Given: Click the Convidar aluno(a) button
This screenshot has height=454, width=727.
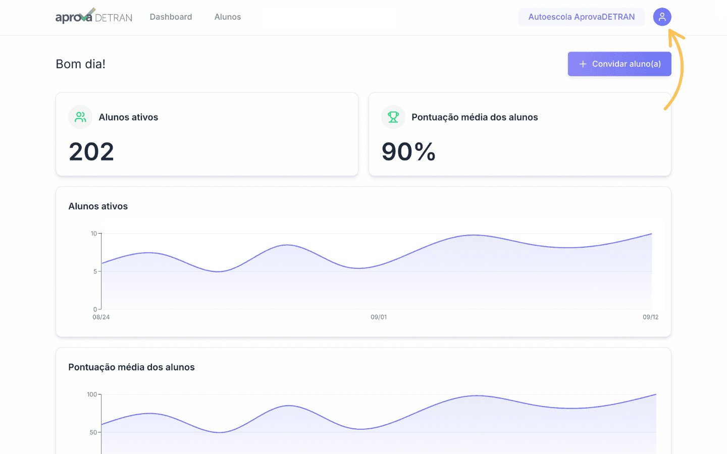Looking at the screenshot, I should pos(619,64).
